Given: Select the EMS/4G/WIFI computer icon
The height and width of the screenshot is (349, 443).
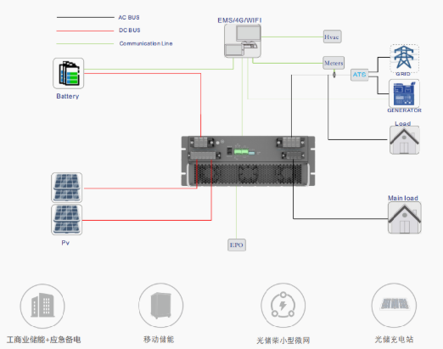Looking at the screenshot, I should coord(243,41).
